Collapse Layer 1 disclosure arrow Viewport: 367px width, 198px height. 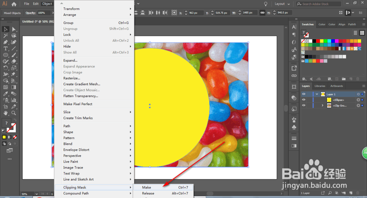click(x=317, y=94)
